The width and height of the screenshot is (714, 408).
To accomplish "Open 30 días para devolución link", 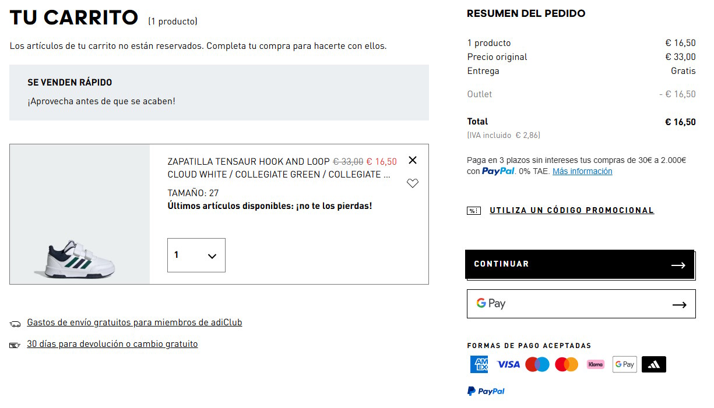I will [x=112, y=344].
